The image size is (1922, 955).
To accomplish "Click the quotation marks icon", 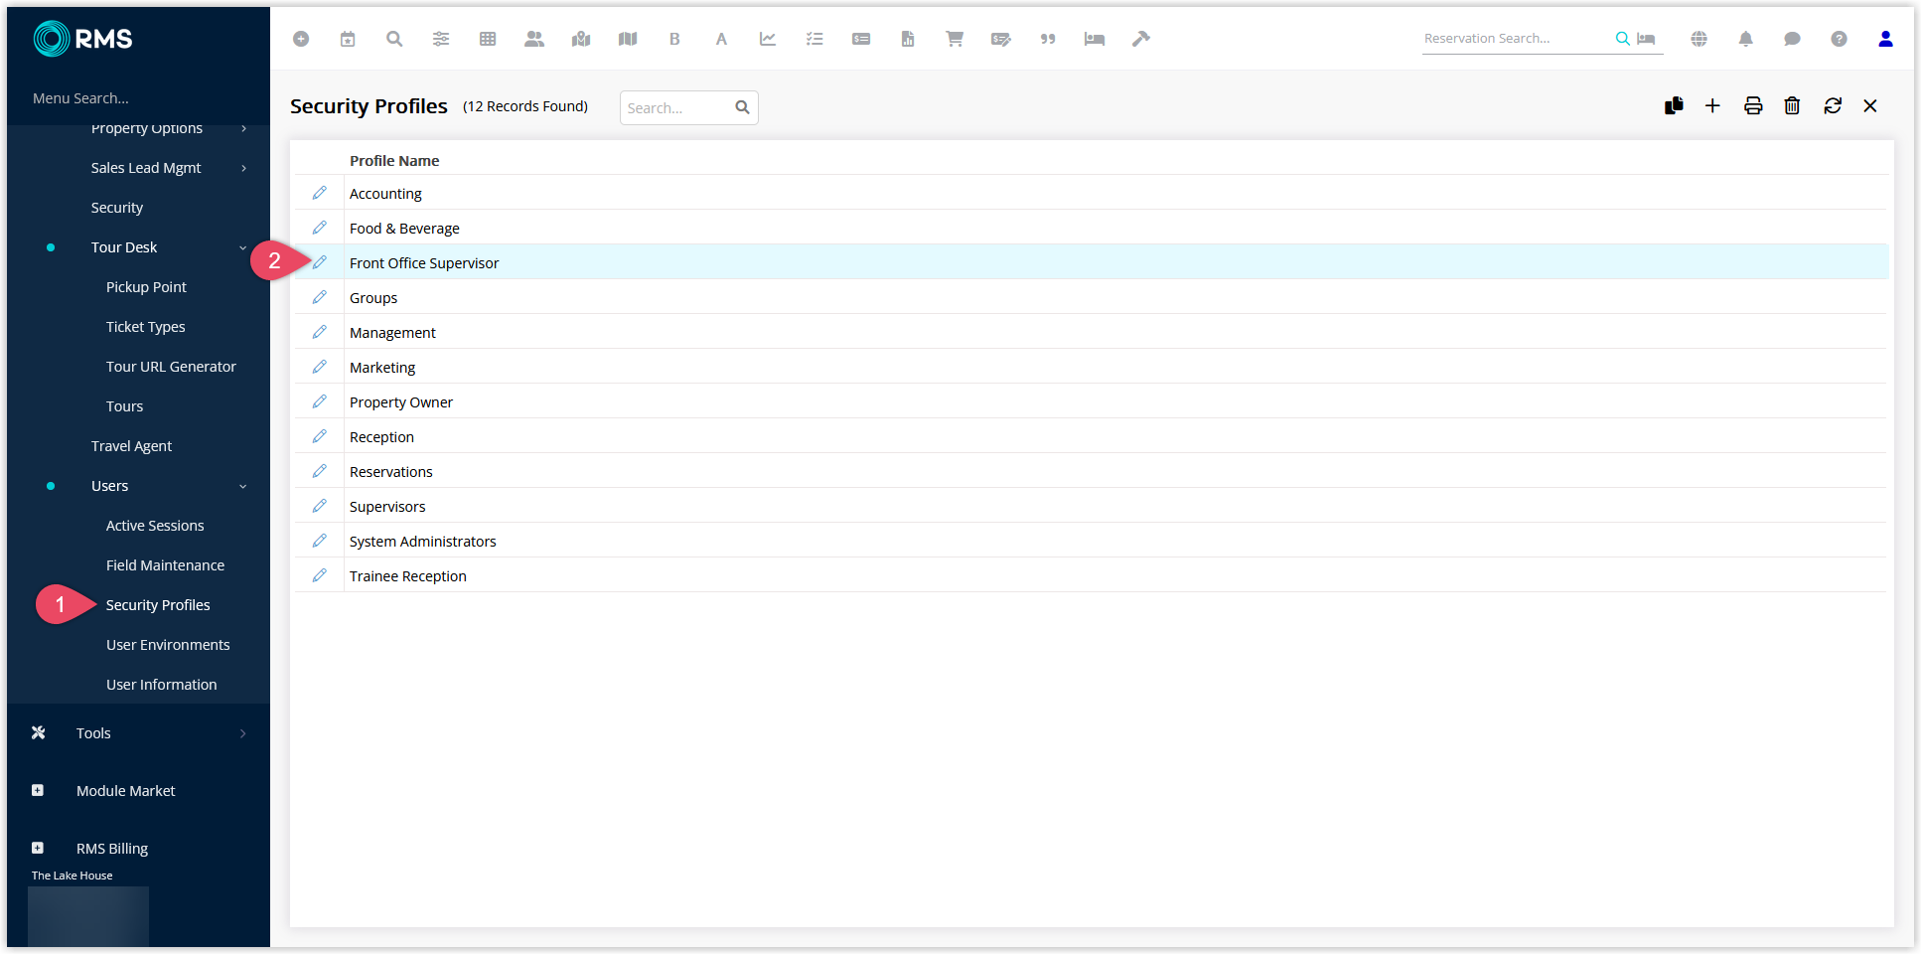I will (x=1048, y=39).
